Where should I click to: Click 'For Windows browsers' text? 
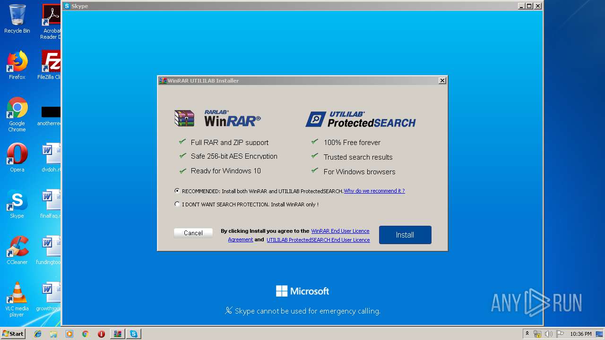(x=360, y=171)
